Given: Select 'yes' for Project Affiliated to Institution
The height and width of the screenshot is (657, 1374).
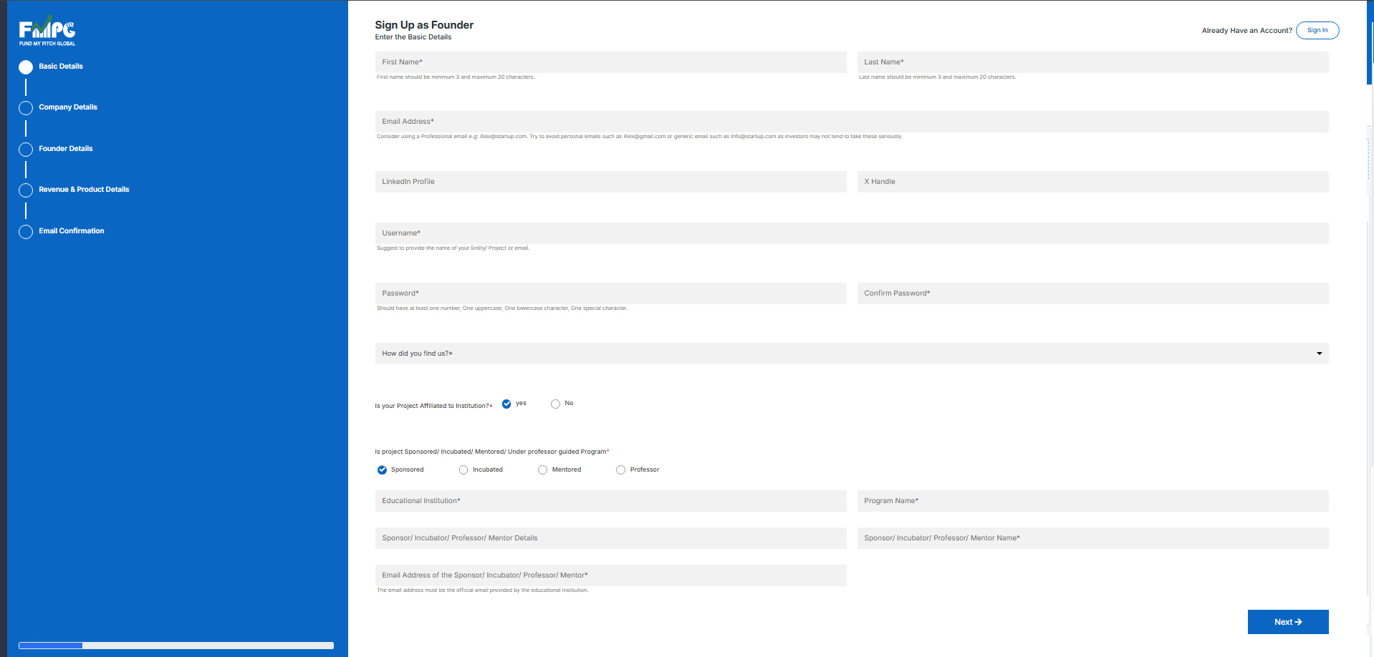Looking at the screenshot, I should [x=506, y=404].
